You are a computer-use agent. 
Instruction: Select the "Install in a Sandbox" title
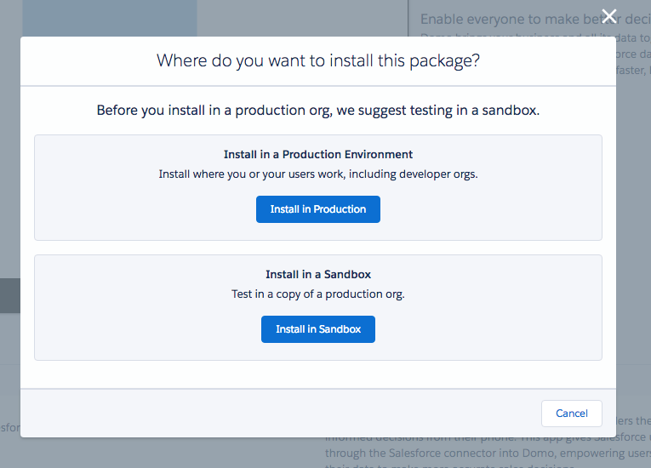[317, 275]
